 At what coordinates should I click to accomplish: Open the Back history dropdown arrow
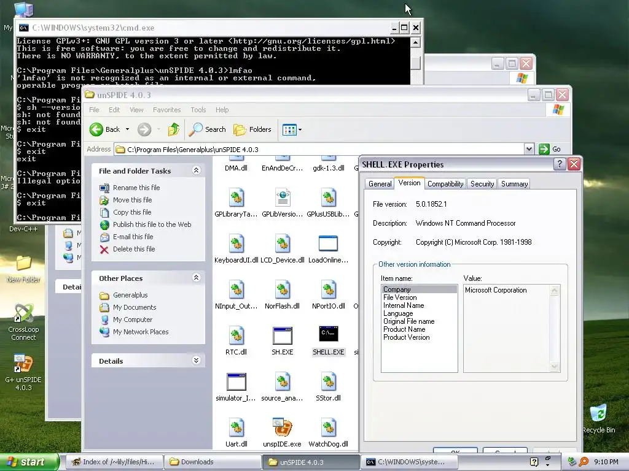[x=127, y=129]
